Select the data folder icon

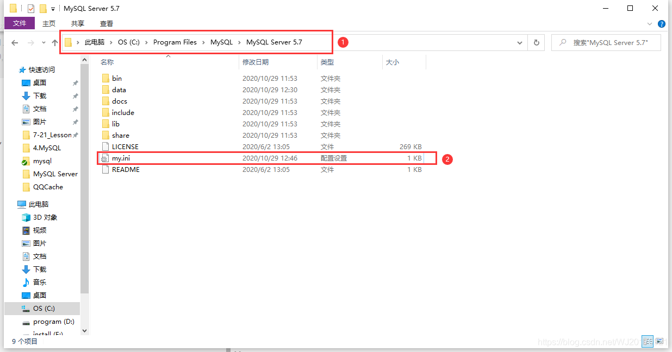tap(105, 89)
